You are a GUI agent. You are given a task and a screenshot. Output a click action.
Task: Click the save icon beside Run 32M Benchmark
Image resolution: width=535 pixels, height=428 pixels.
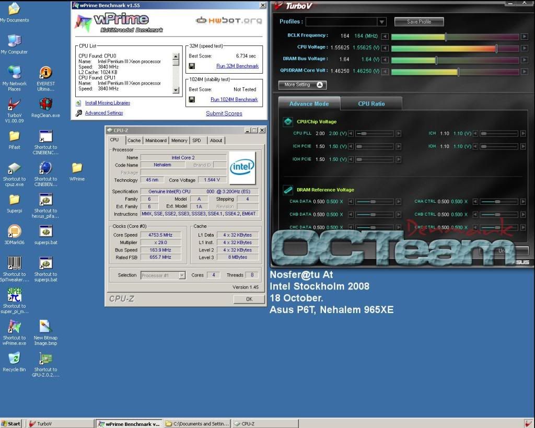pos(192,66)
